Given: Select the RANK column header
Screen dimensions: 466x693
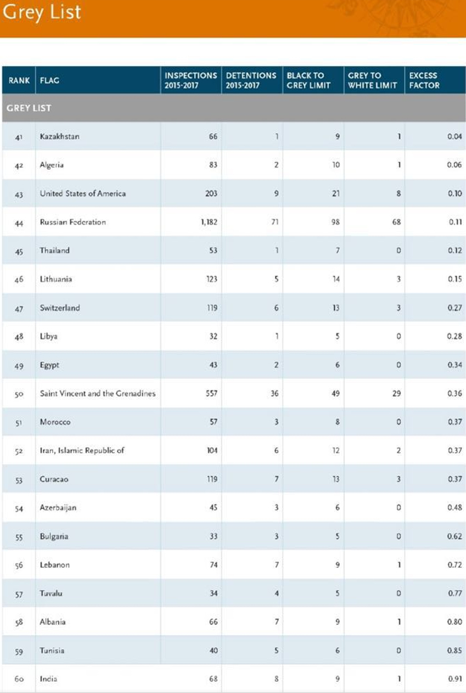Looking at the screenshot, I should (18, 81).
